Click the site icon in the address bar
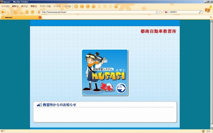Screen dimensions: 213x133 (39, 12)
